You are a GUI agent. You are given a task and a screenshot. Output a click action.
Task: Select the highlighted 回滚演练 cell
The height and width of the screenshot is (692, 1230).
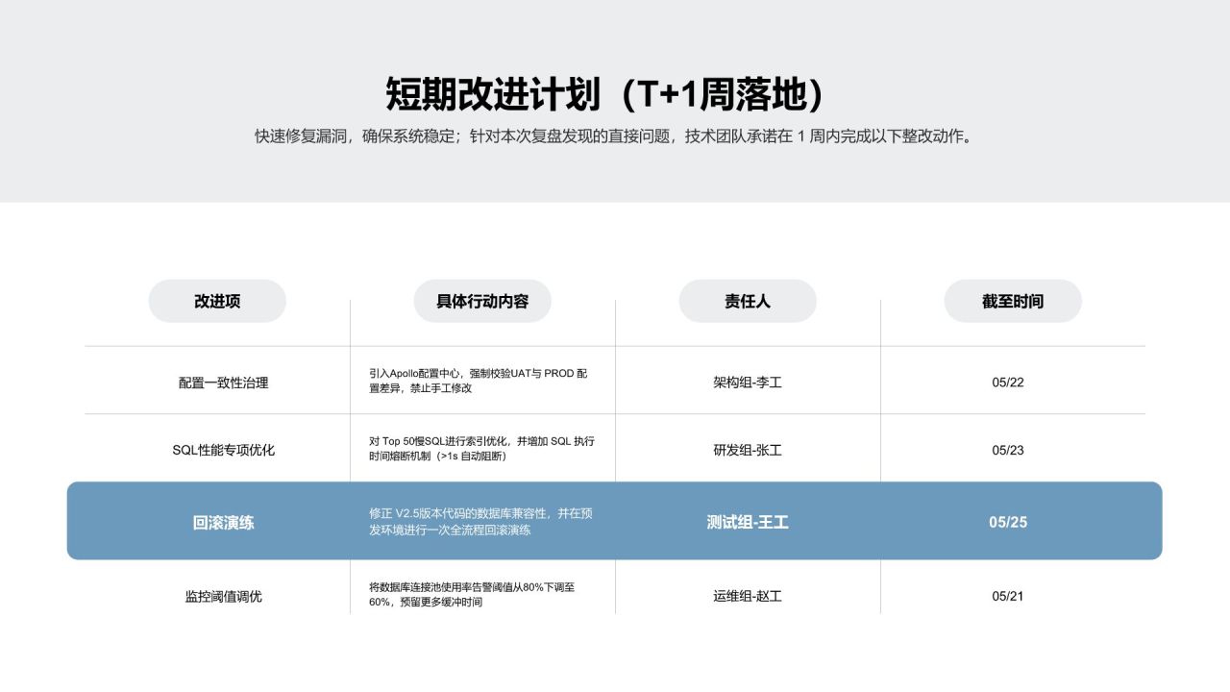click(x=224, y=523)
